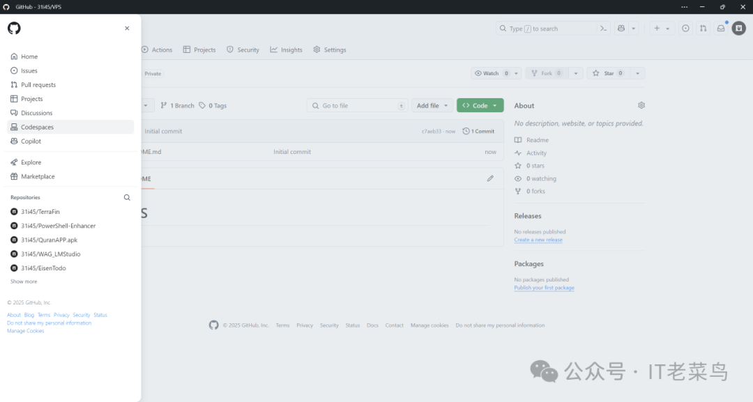Open the Add file dropdown
Screen dimensions: 753x402
click(432, 105)
